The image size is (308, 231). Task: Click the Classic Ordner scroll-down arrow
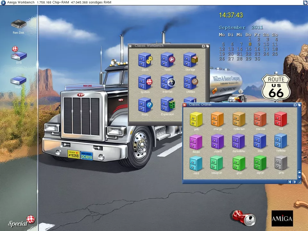click(x=300, y=177)
